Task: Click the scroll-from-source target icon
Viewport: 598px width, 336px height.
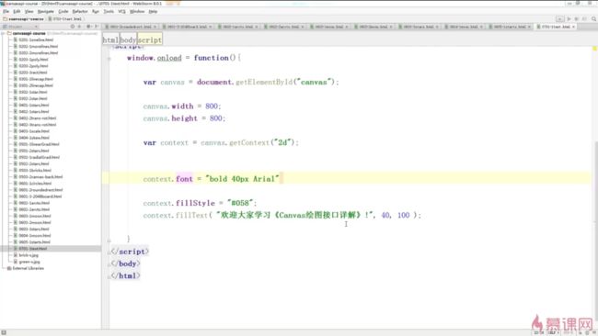Action: [73, 27]
